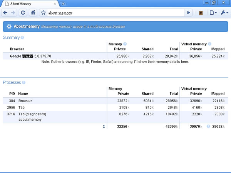
Task: Click PID 384 cell
Action: click(x=12, y=101)
